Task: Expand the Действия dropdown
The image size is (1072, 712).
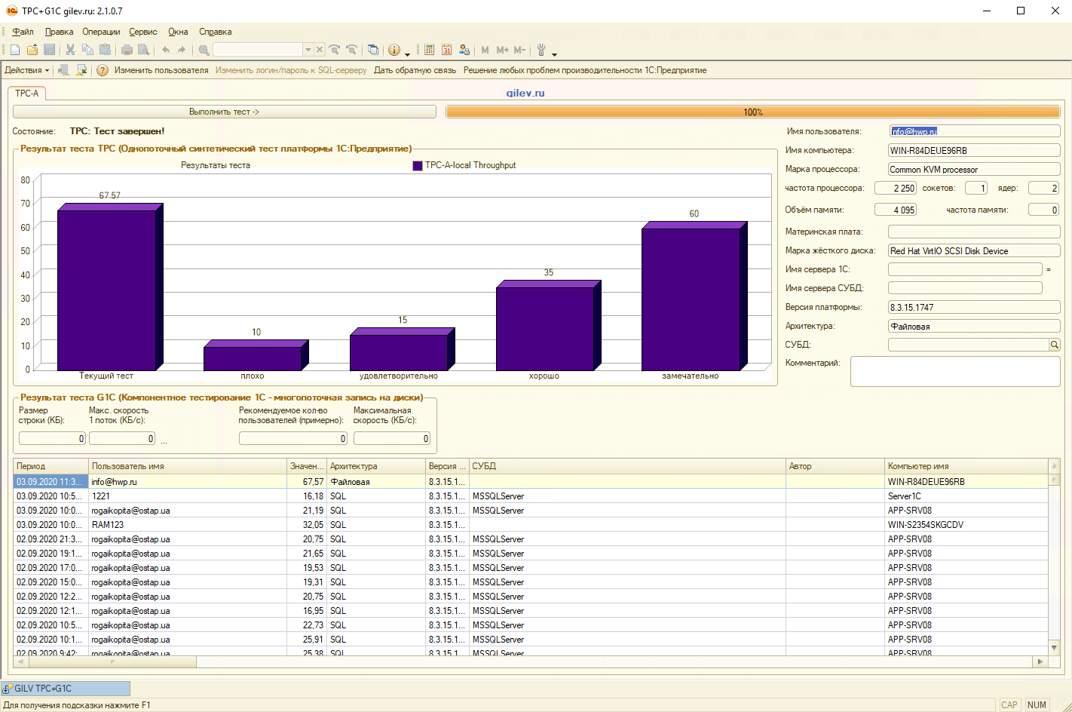Action: [26, 70]
